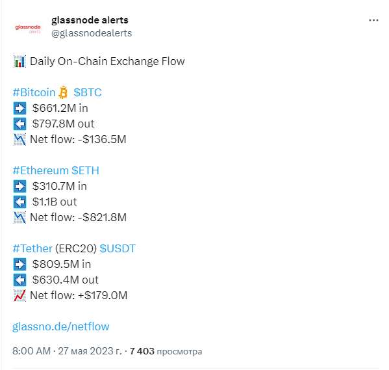
Task: Open the glassno.de/netflow link
Action: [61, 326]
